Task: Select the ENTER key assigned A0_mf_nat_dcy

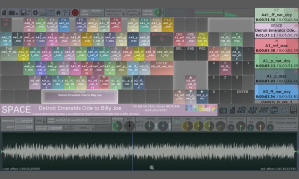Action: (162, 65)
